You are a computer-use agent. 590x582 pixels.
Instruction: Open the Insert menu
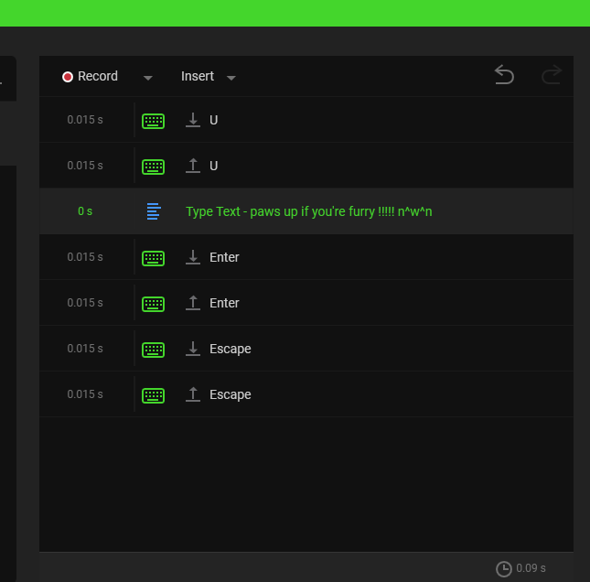point(198,77)
